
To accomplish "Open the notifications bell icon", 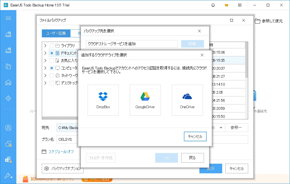I will pyautogui.click(x=213, y=5).
